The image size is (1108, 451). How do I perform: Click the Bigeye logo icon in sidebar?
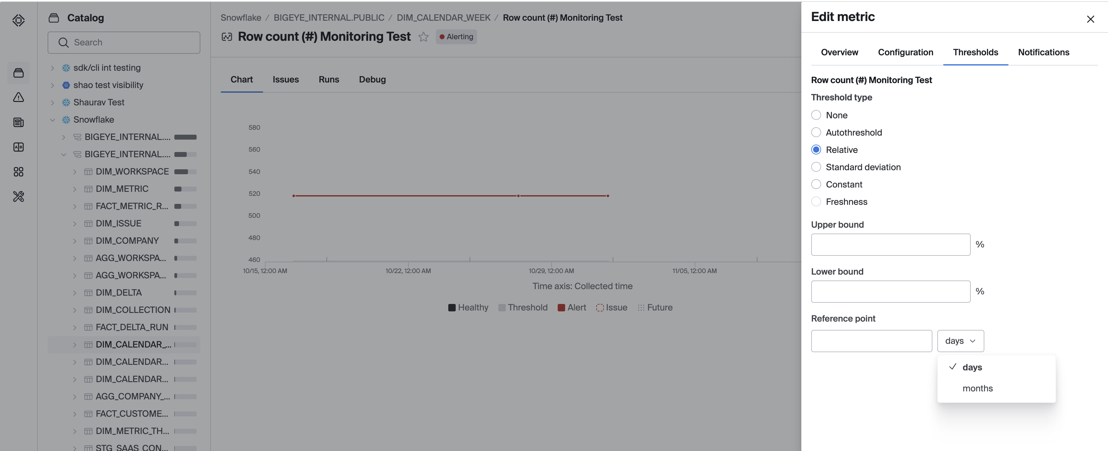pos(19,20)
